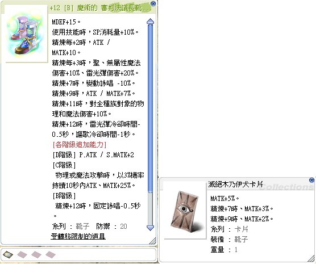The image size is (316, 264).
Task: Click the 受轉移限制的道具 underlined text
Action: point(78,236)
